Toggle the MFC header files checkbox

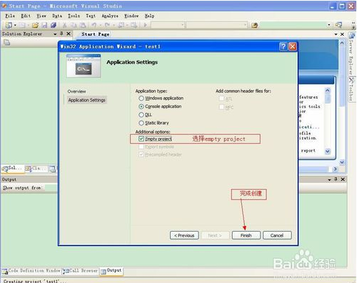221,107
